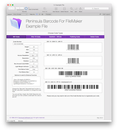The height and width of the screenshot is (131, 118).
Task: Click the FileMaker barcode folder logo
Action: 16,23
